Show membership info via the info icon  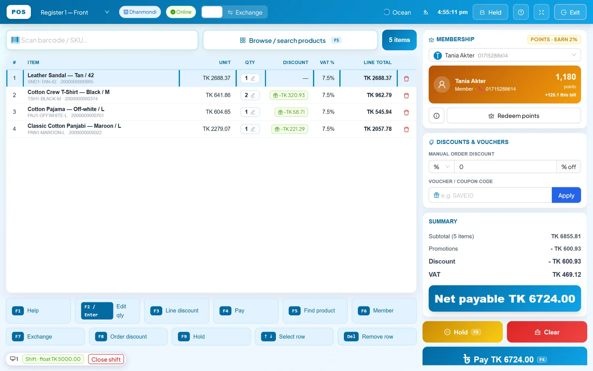point(437,116)
